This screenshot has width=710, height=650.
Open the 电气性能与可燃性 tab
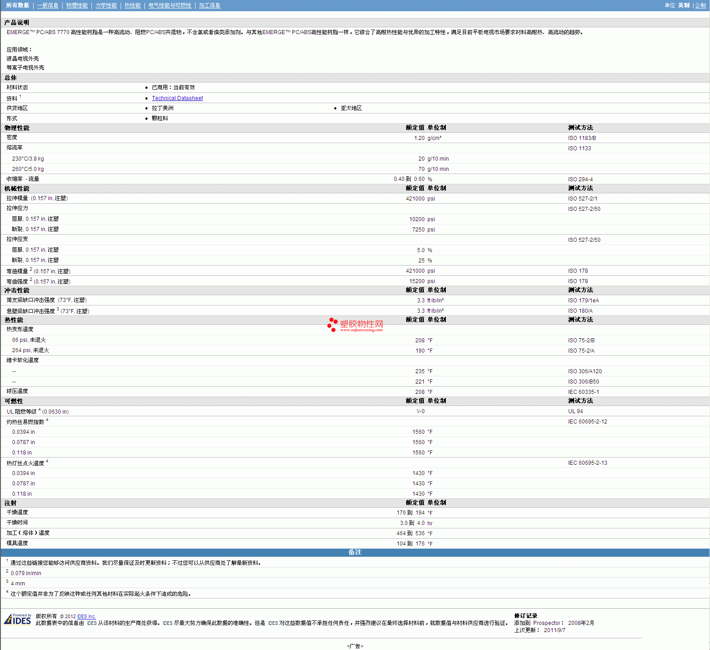click(170, 5)
